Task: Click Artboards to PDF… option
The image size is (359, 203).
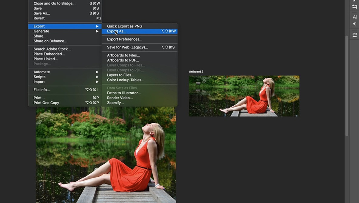Action: coord(123,60)
